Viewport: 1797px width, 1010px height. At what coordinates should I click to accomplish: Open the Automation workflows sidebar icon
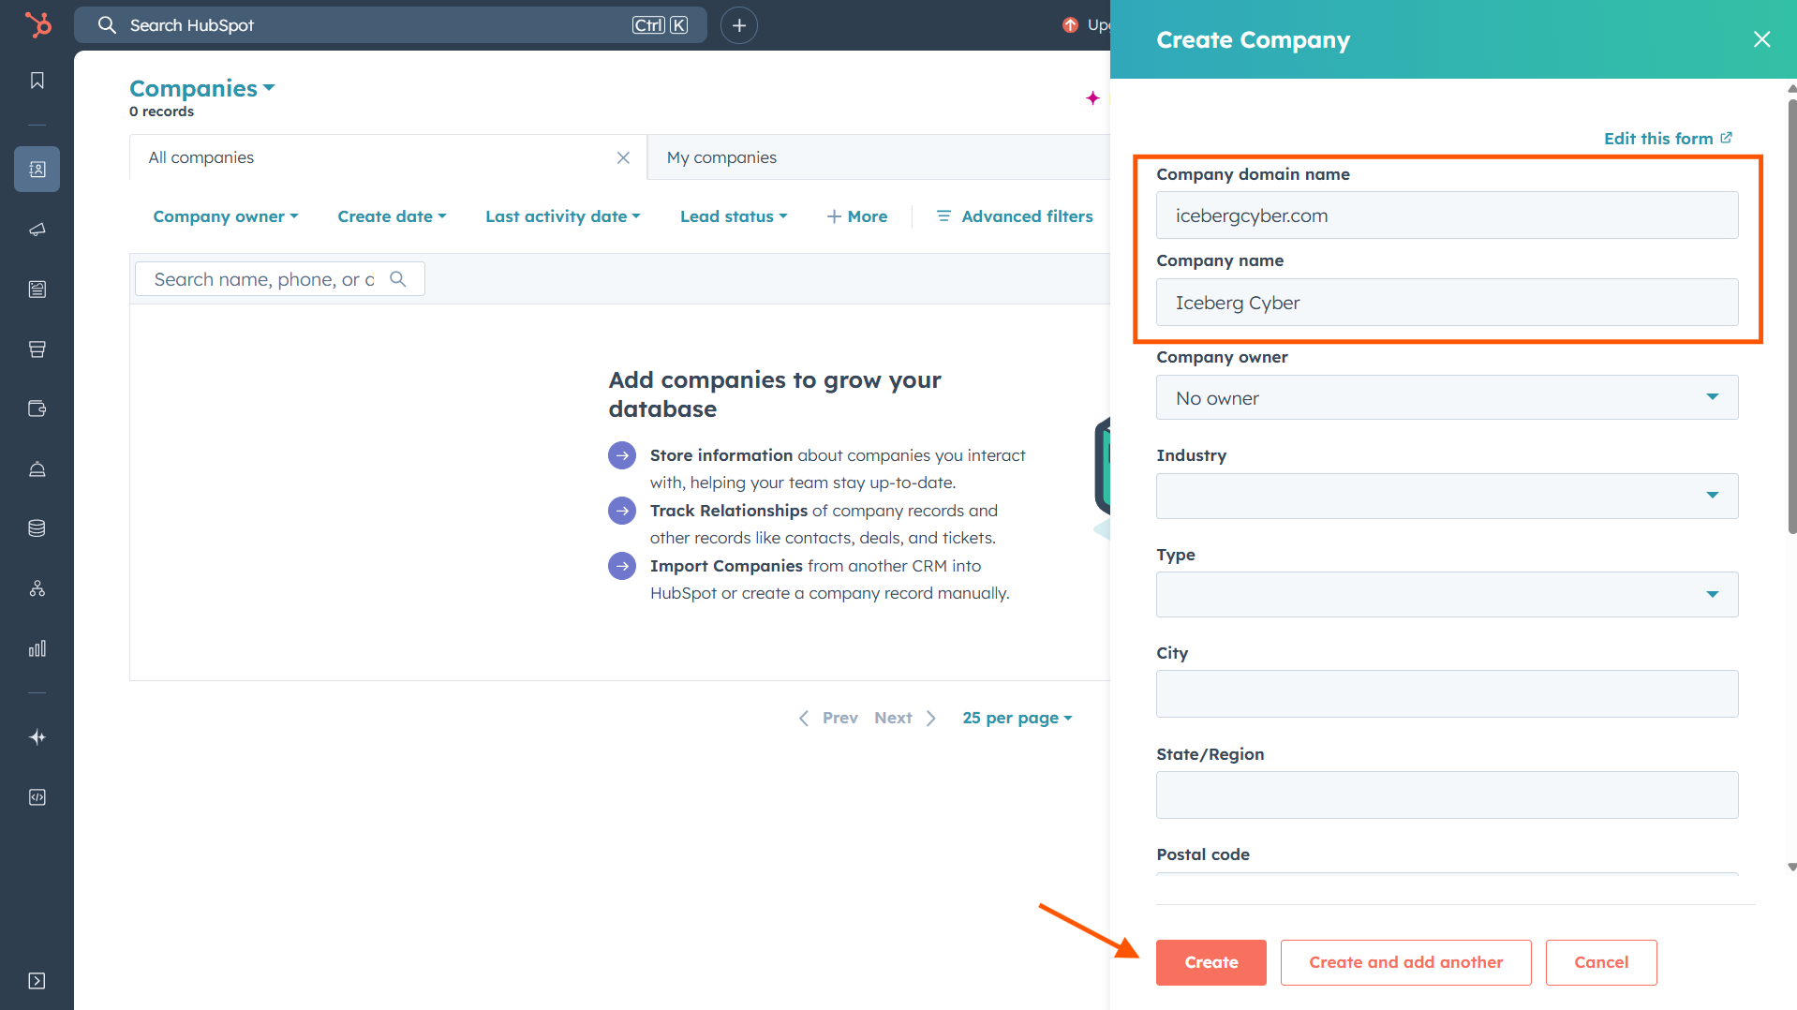tap(37, 588)
